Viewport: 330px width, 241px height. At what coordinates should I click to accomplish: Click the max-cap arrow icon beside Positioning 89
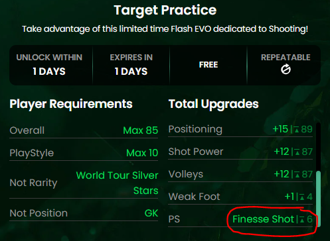297,130
